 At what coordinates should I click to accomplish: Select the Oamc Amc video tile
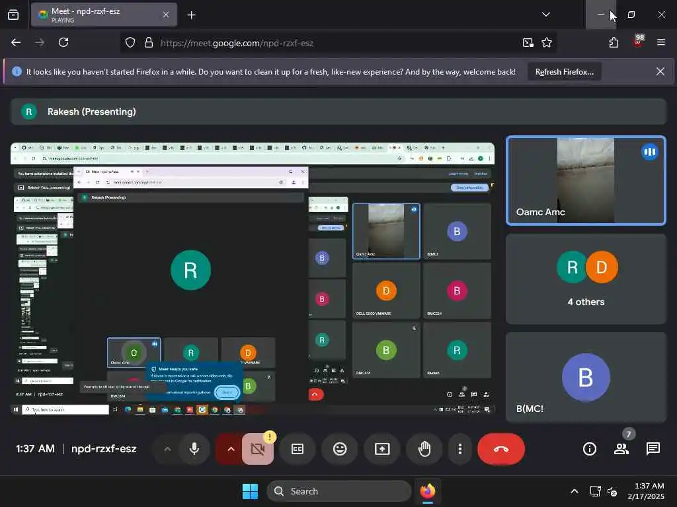coord(586,180)
